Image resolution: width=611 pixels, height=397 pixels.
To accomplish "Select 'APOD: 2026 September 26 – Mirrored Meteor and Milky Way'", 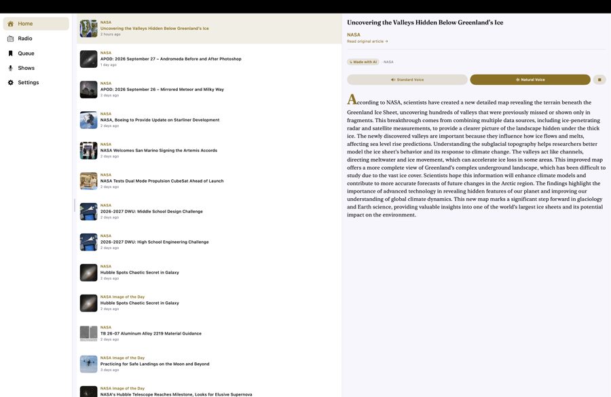I will point(162,90).
